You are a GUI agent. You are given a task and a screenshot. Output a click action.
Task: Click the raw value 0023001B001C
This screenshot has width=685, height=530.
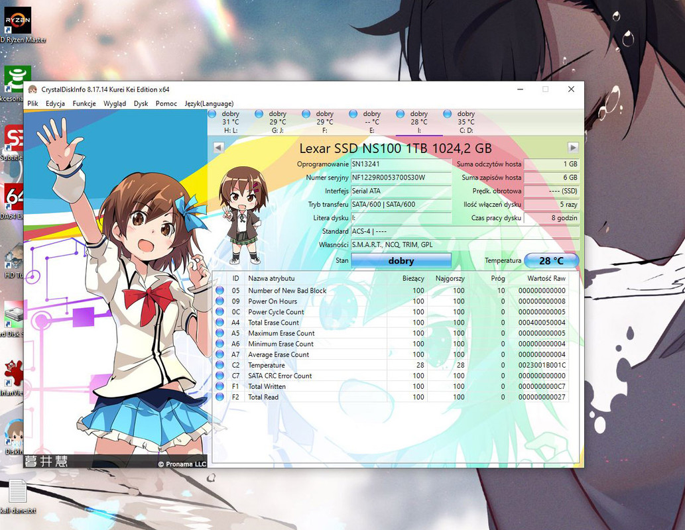pyautogui.click(x=542, y=365)
